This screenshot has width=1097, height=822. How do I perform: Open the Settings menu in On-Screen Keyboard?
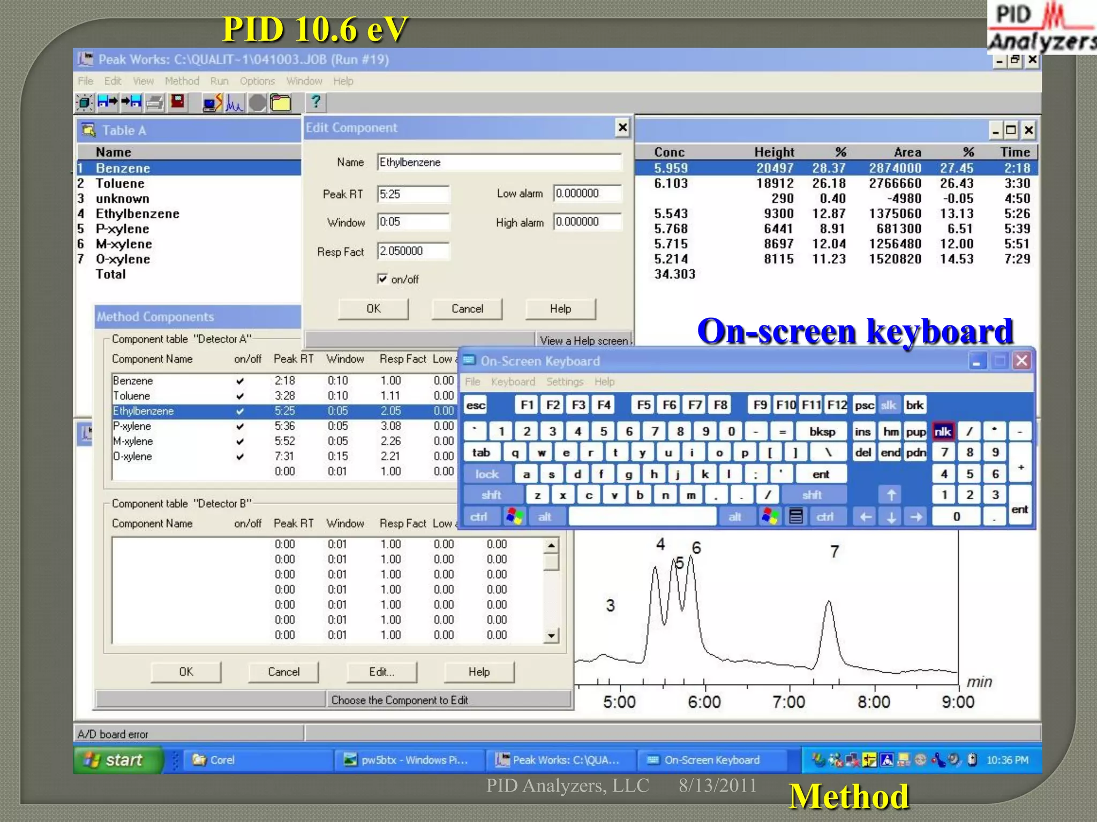pyautogui.click(x=565, y=382)
